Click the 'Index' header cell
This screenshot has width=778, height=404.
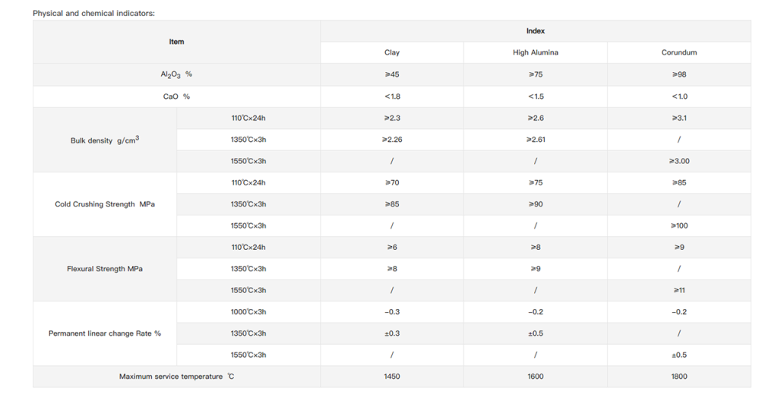click(535, 31)
